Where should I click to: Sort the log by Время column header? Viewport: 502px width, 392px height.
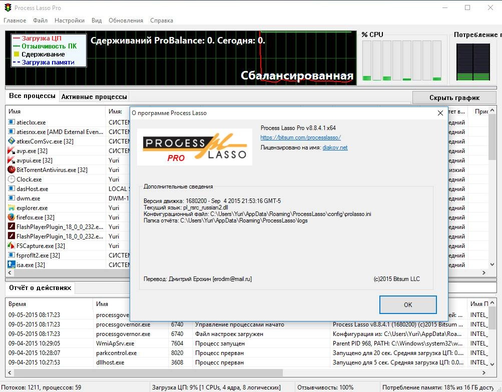pos(50,304)
